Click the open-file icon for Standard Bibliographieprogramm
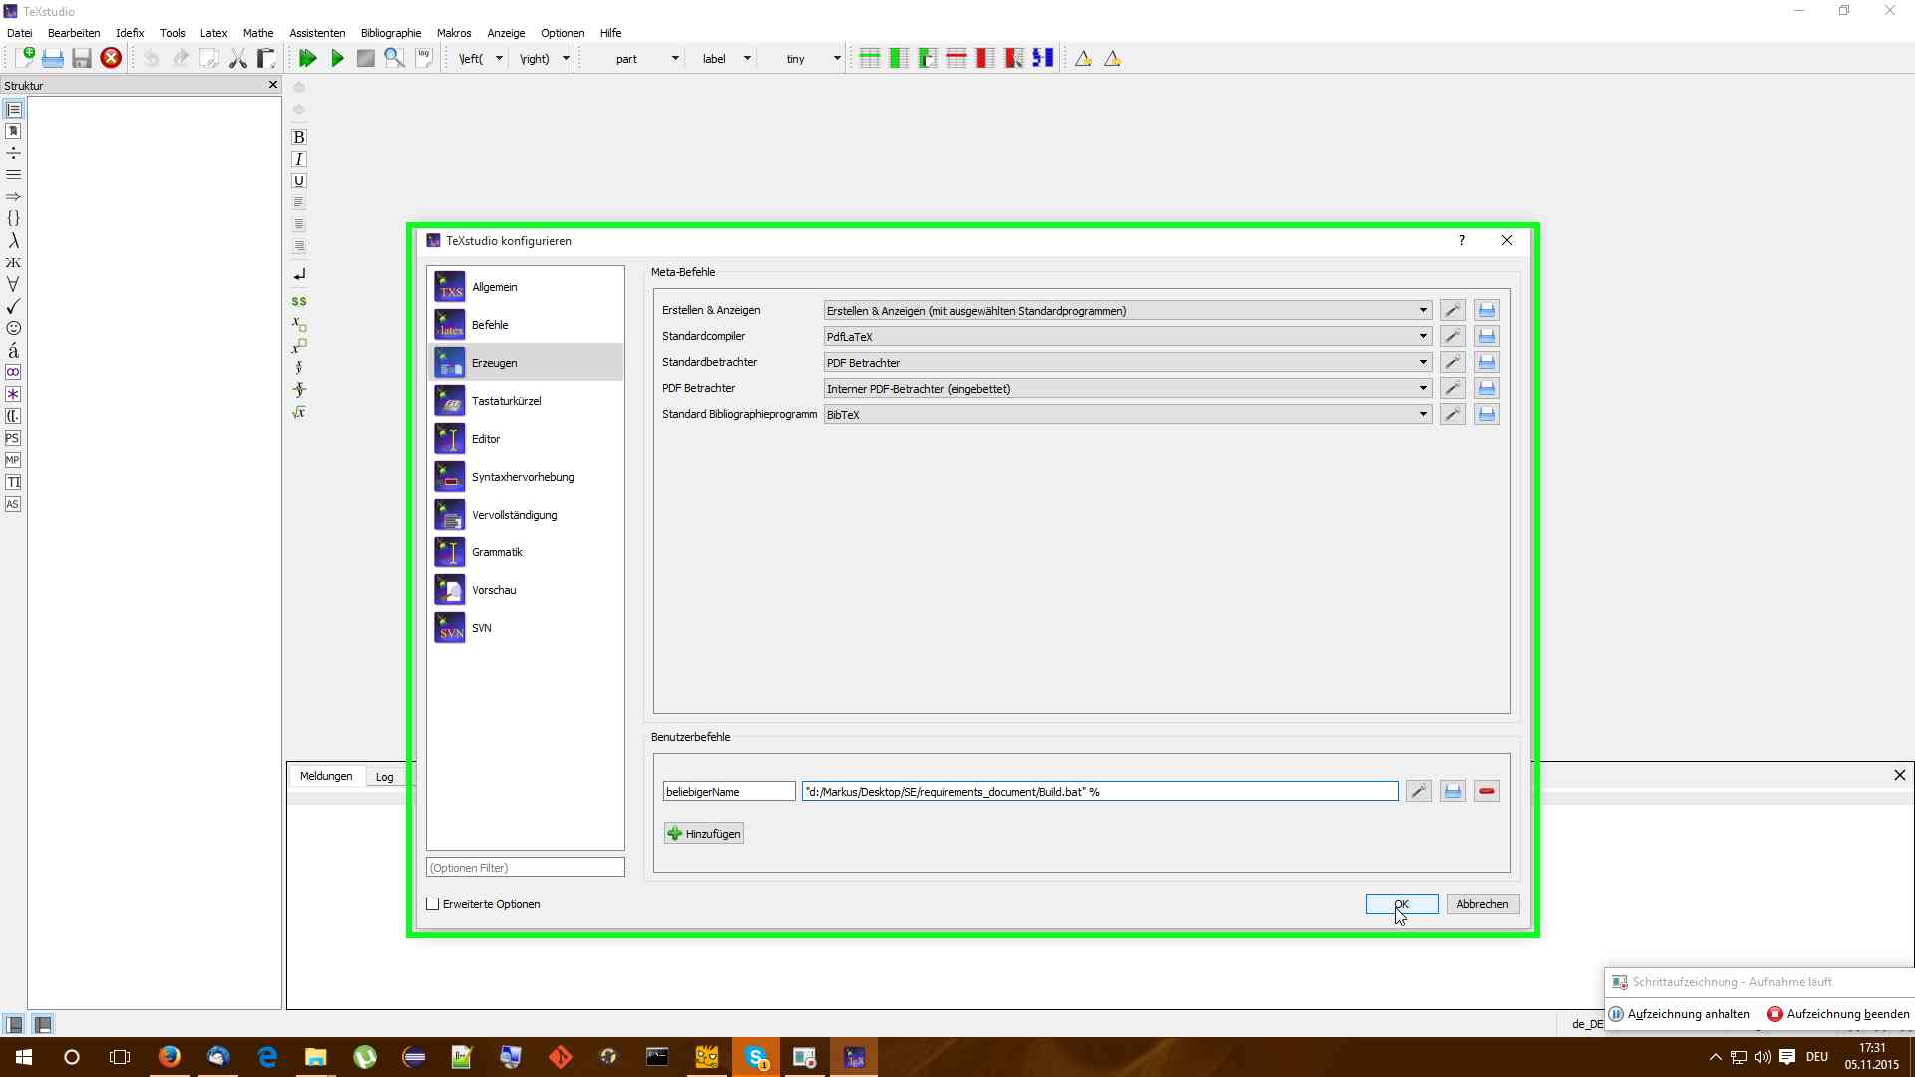The width and height of the screenshot is (1915, 1077). pos(1487,414)
